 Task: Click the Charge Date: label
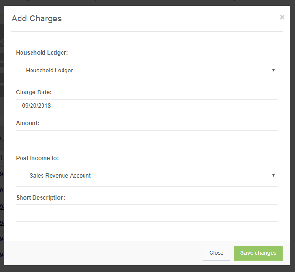34,92
